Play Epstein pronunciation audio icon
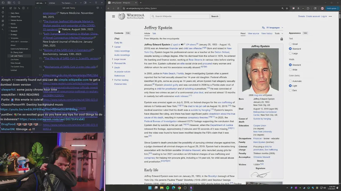 point(182,45)
